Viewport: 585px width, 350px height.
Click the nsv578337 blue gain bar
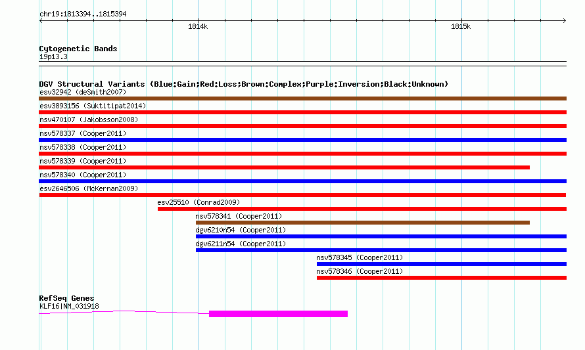[x=302, y=140]
